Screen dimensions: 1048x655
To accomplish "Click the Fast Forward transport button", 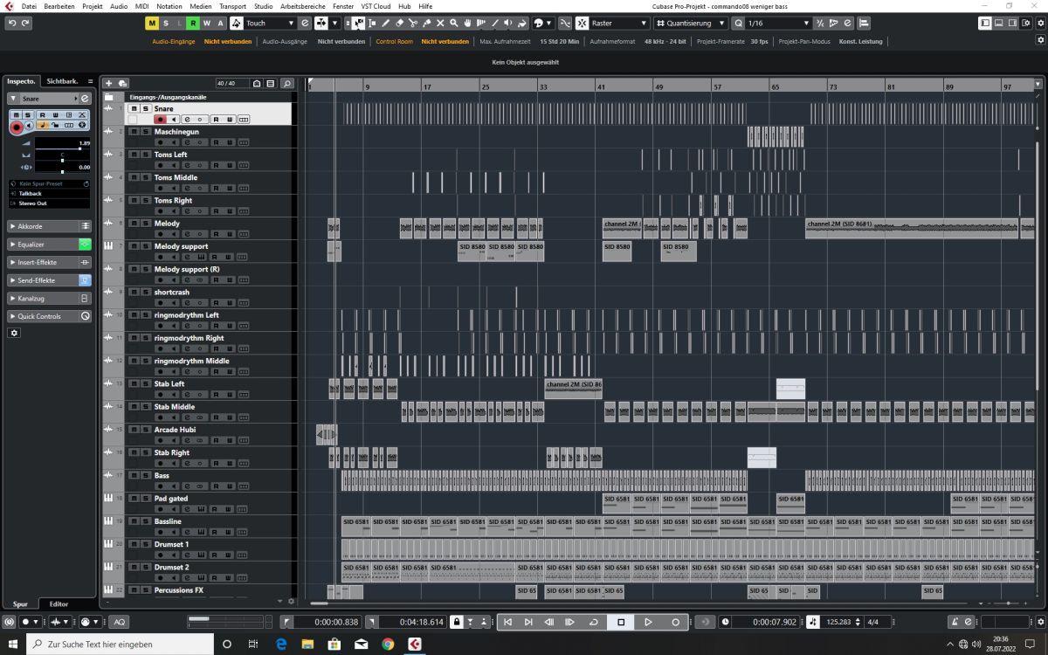I will click(x=570, y=622).
